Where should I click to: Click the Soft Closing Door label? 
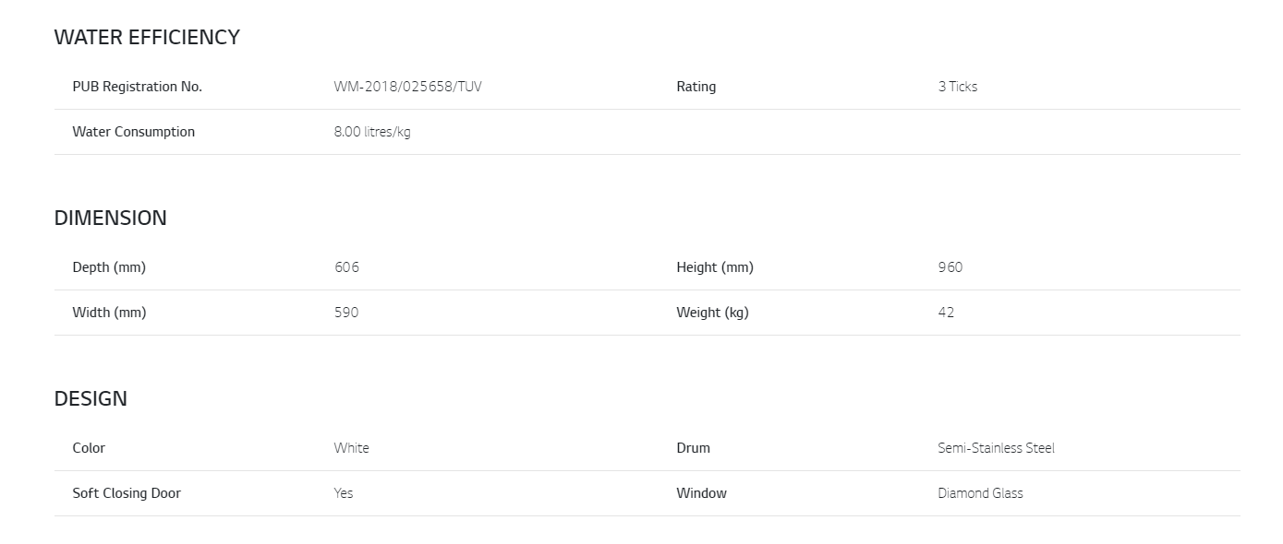point(127,493)
